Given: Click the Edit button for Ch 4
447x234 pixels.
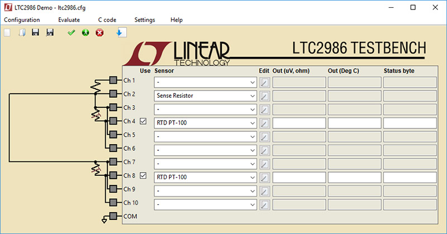Looking at the screenshot, I should [265, 123].
